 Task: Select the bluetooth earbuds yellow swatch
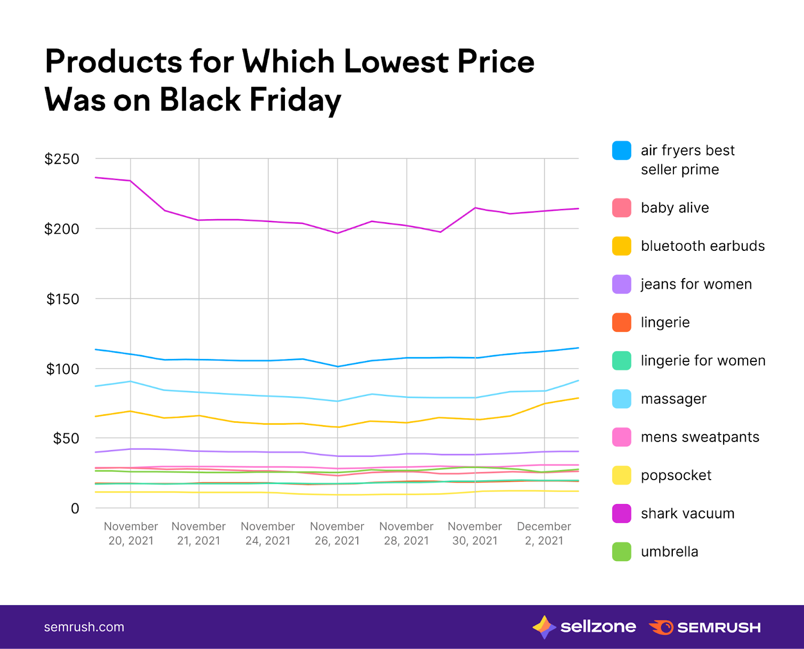622,246
